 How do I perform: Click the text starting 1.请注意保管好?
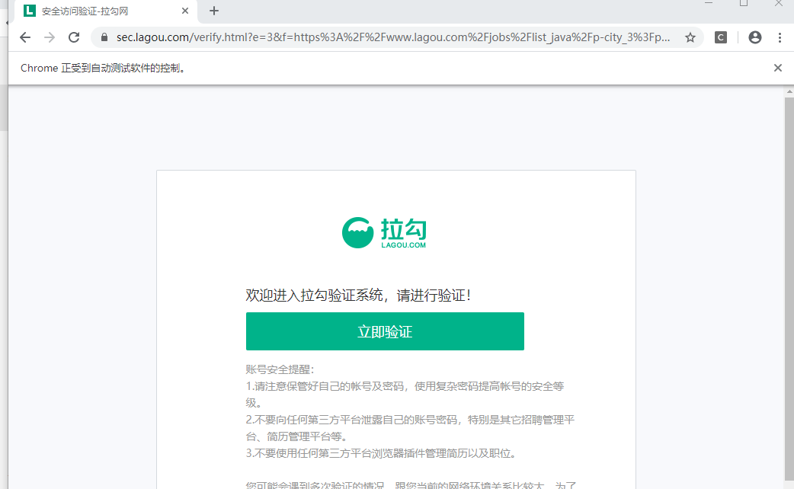click(x=405, y=395)
